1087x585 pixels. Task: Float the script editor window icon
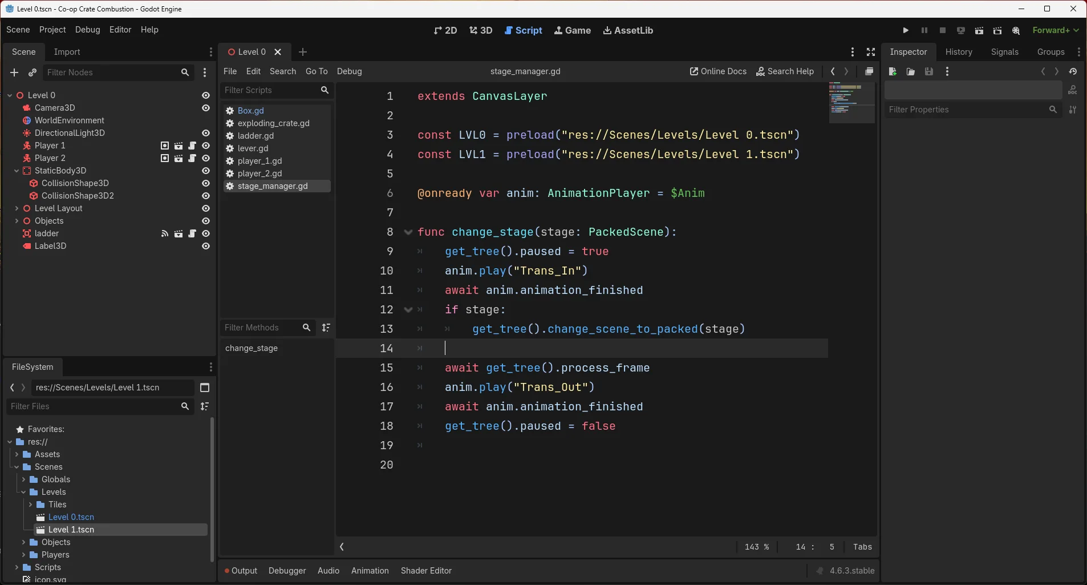click(x=869, y=71)
